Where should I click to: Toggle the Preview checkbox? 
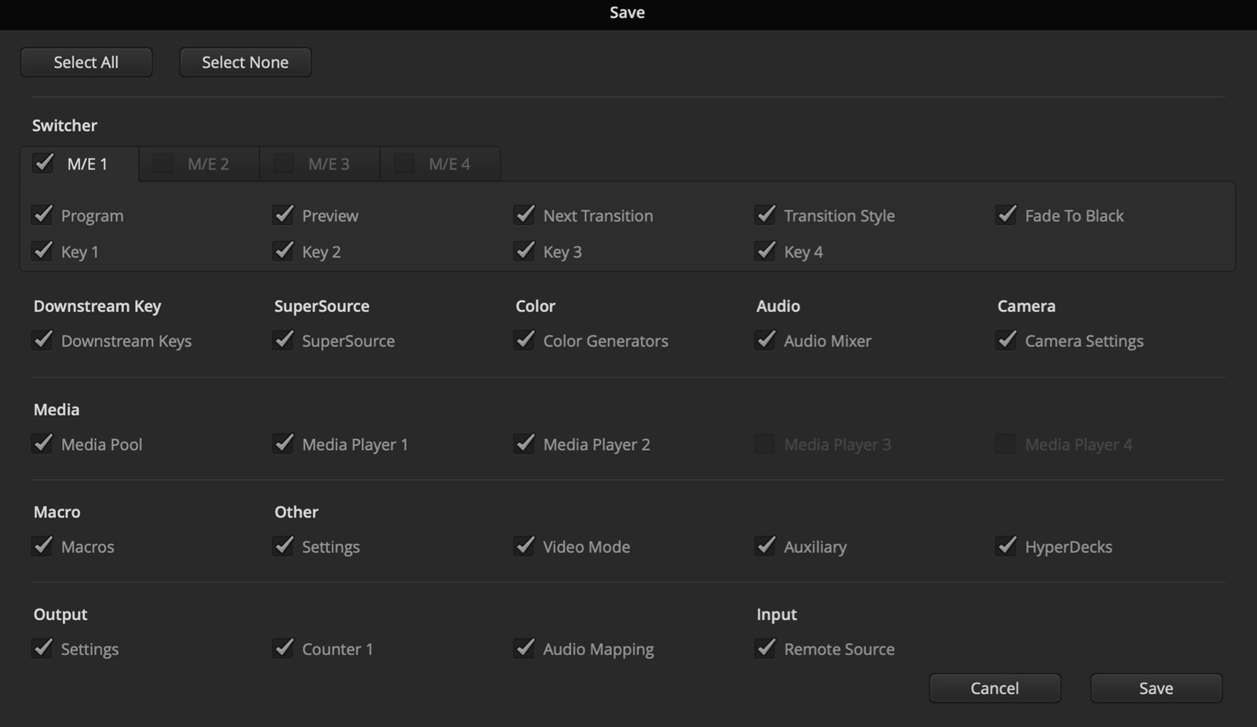point(284,214)
